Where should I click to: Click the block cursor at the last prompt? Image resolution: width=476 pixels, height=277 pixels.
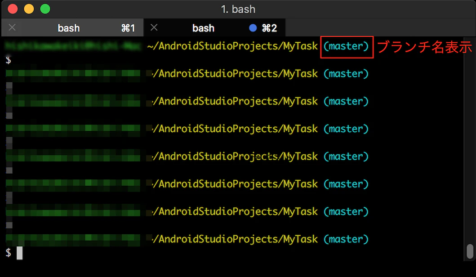pos(19,253)
